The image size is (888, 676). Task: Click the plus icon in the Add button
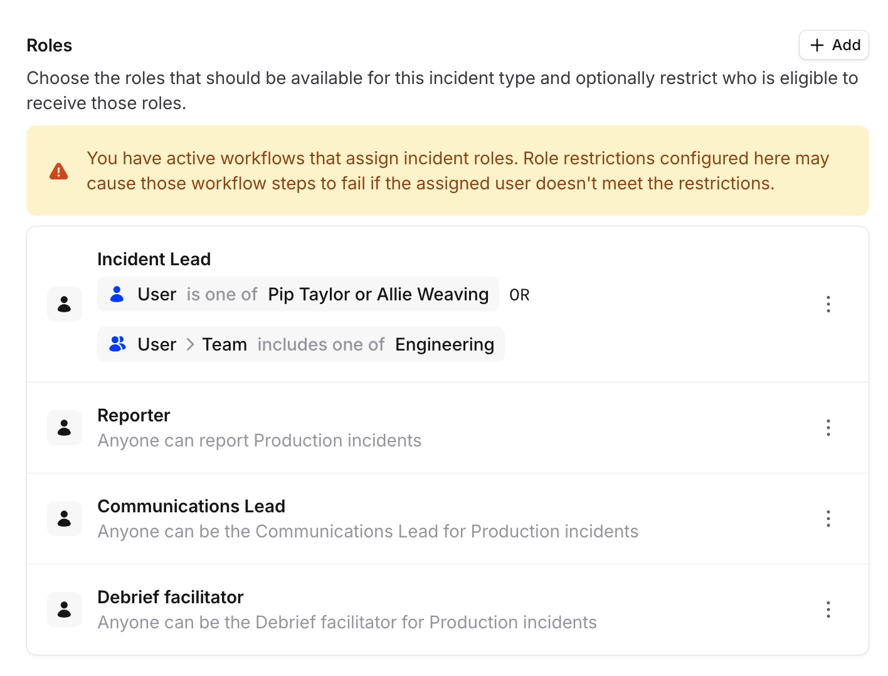click(817, 45)
